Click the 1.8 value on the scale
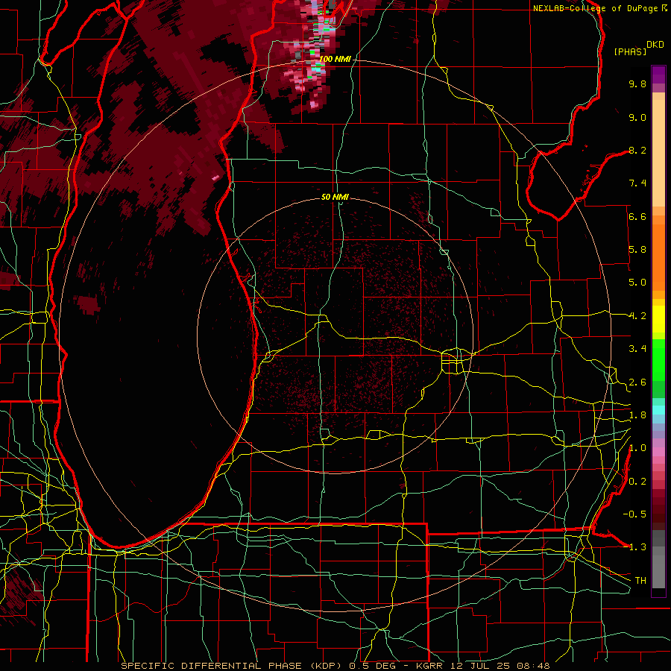Screen dimensions: 671x671 pos(637,415)
